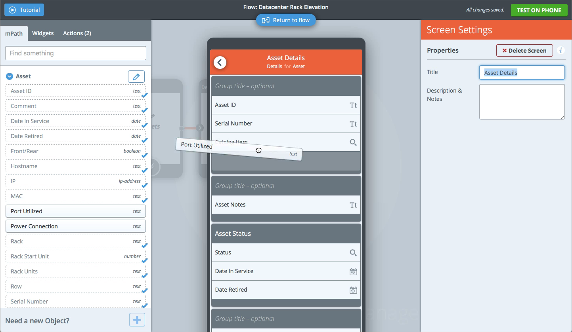The image size is (572, 332).
Task: Click the Tt icon on Serial Number row
Action: (353, 123)
